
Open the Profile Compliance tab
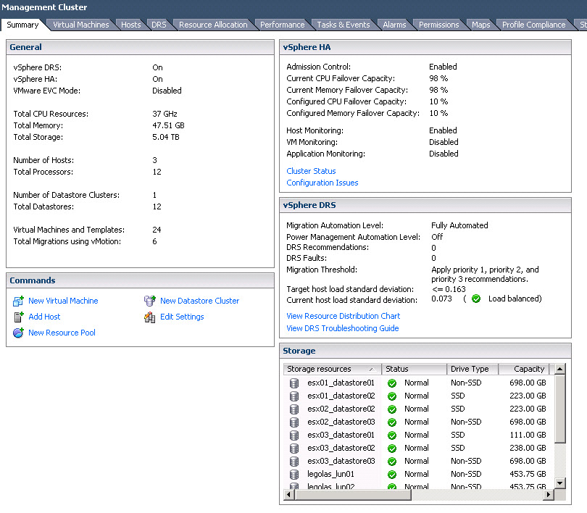(533, 25)
